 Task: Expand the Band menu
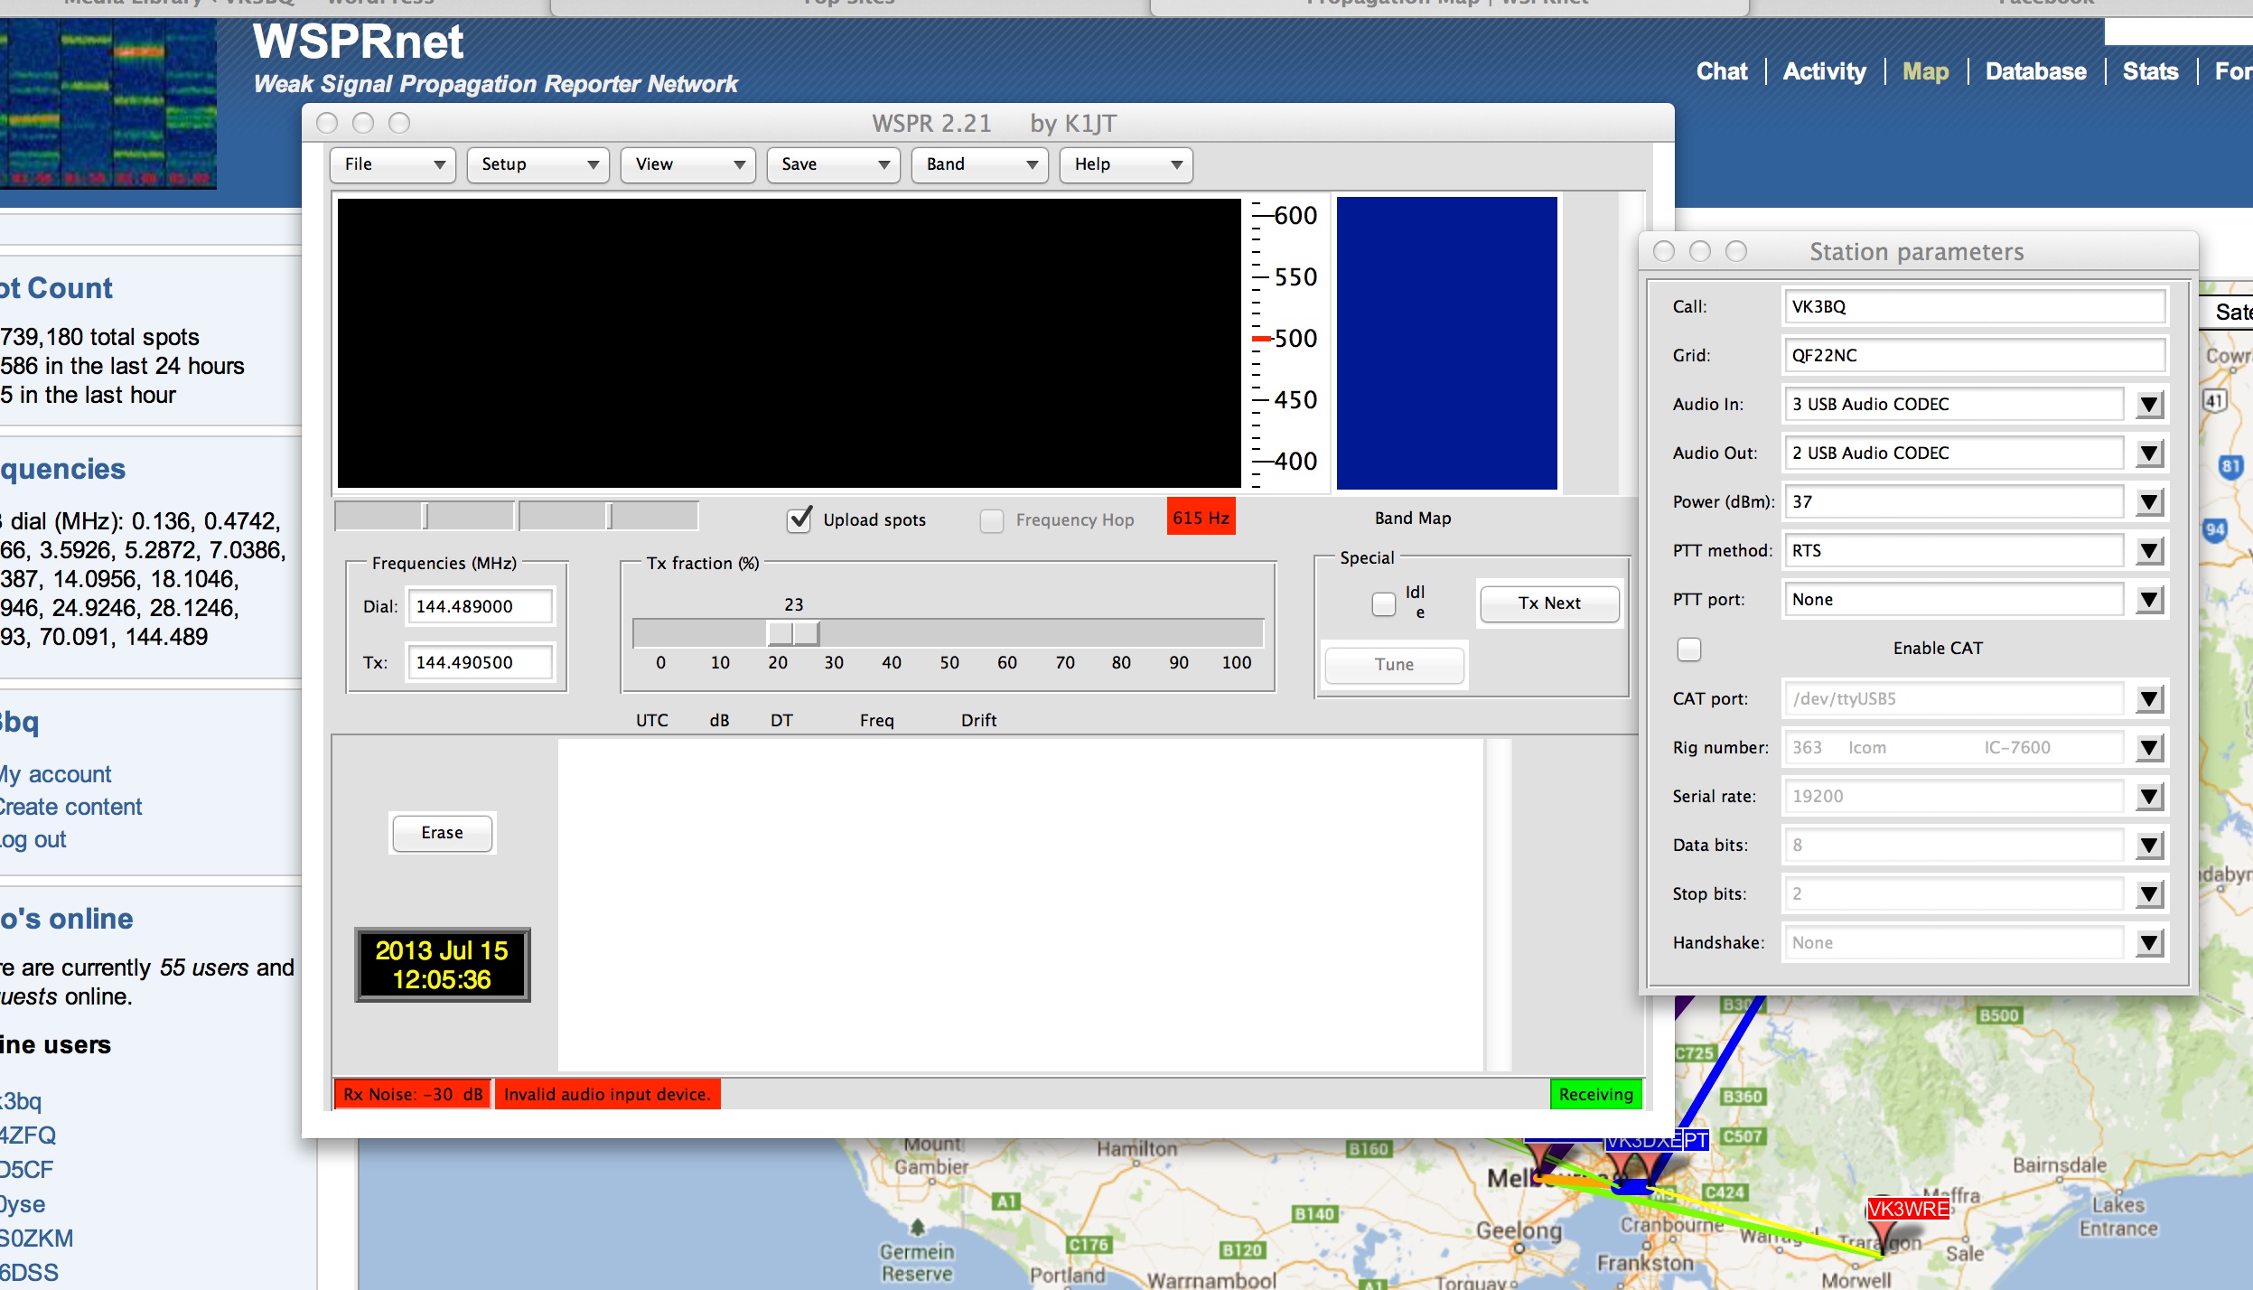(978, 164)
